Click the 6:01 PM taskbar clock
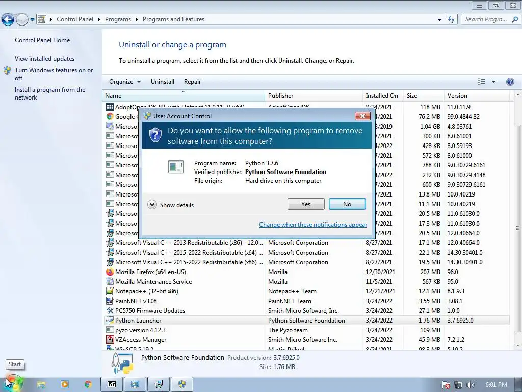The height and width of the screenshot is (392, 522). [496, 385]
